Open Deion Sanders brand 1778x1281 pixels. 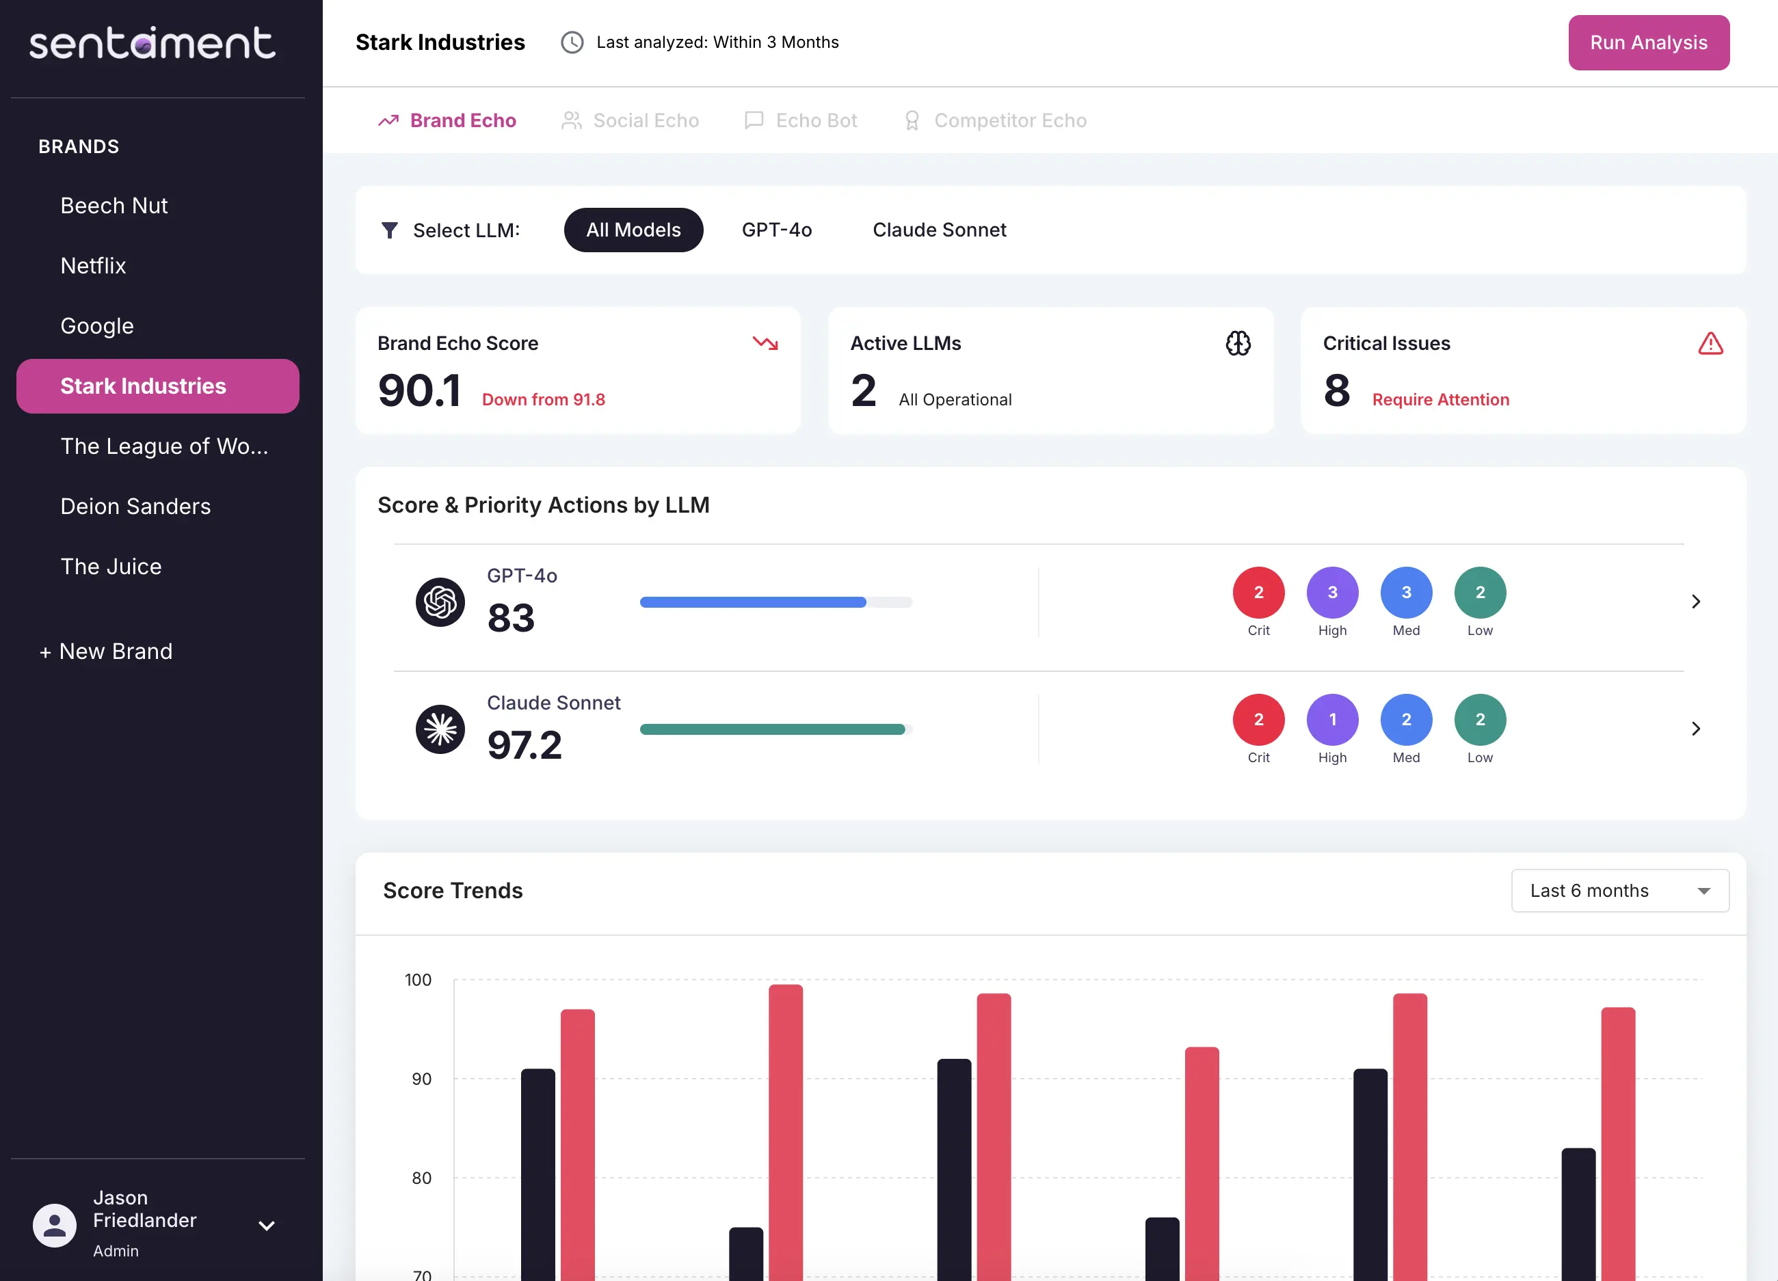coord(157,506)
